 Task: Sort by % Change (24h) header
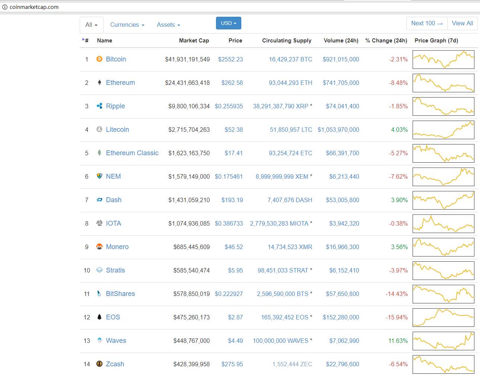(x=386, y=40)
